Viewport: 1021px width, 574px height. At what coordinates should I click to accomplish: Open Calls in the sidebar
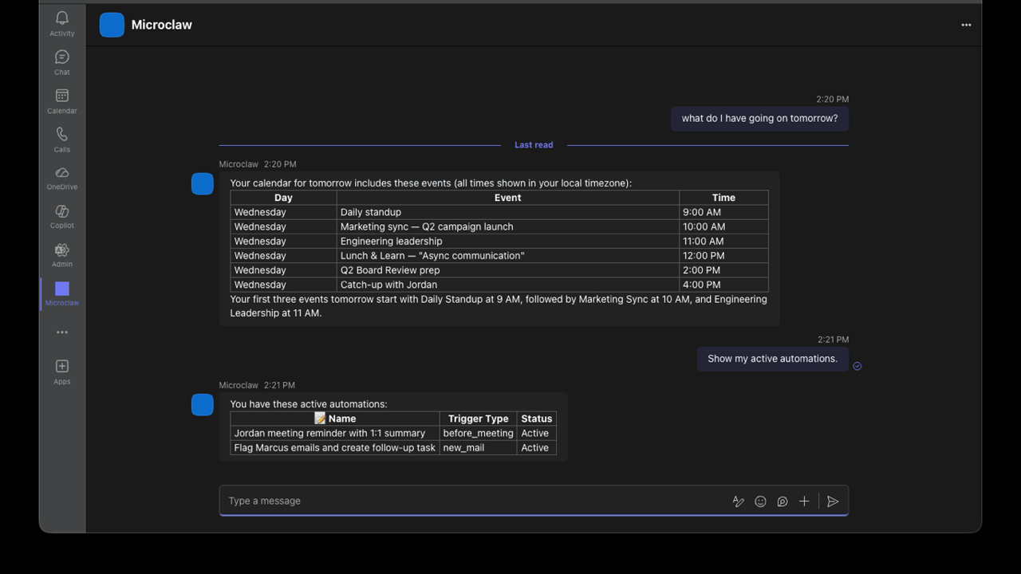pos(62,140)
